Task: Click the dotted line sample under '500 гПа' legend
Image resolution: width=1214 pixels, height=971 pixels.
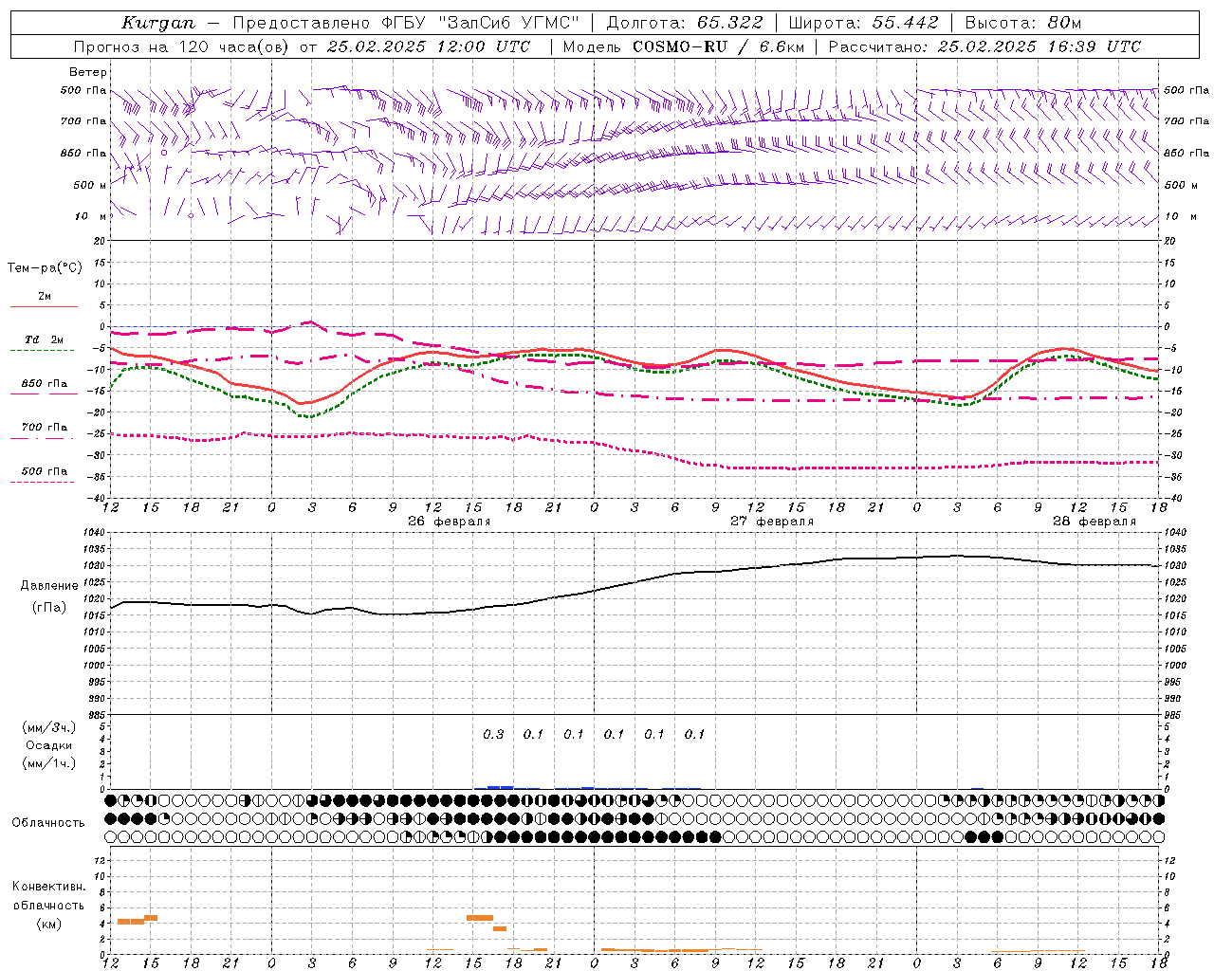Action: 42,483
